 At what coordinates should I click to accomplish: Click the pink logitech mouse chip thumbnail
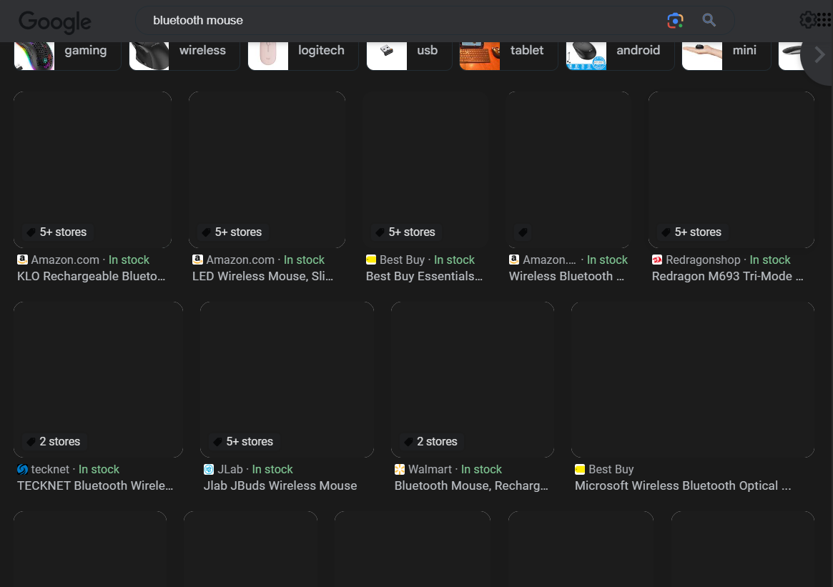tap(267, 56)
